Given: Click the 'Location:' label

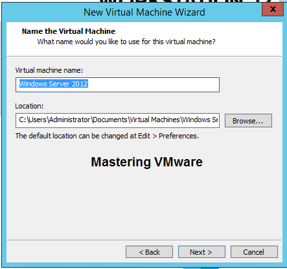Looking at the screenshot, I should tap(29, 106).
